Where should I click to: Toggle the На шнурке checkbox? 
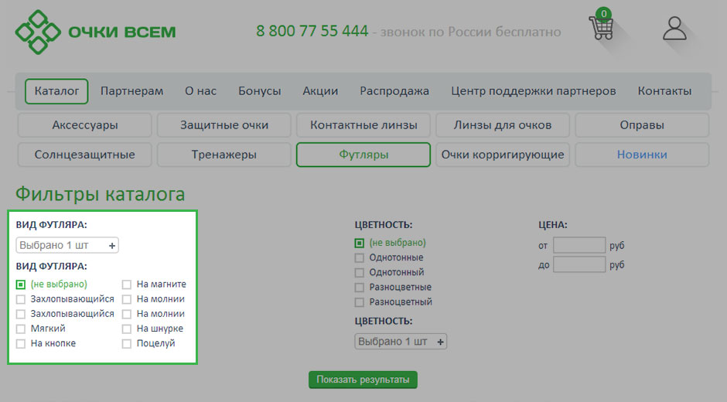click(x=127, y=329)
